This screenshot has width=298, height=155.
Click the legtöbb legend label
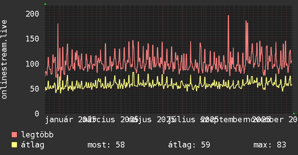[x=37, y=135]
